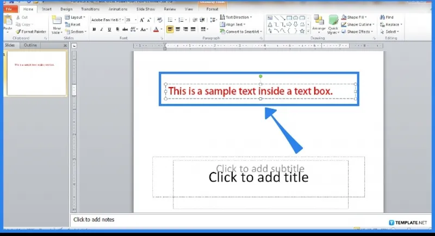Open the font name combo box
The image size is (435, 236).
click(107, 20)
